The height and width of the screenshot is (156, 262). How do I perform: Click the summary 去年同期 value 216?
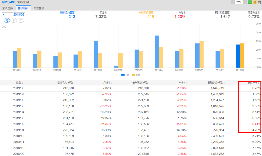pyautogui.click(x=150, y=17)
